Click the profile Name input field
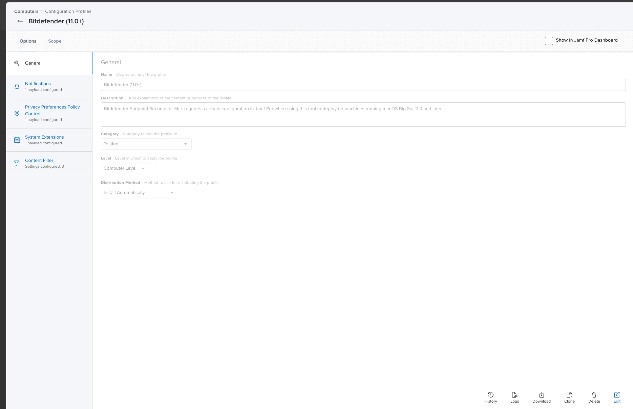 click(363, 85)
